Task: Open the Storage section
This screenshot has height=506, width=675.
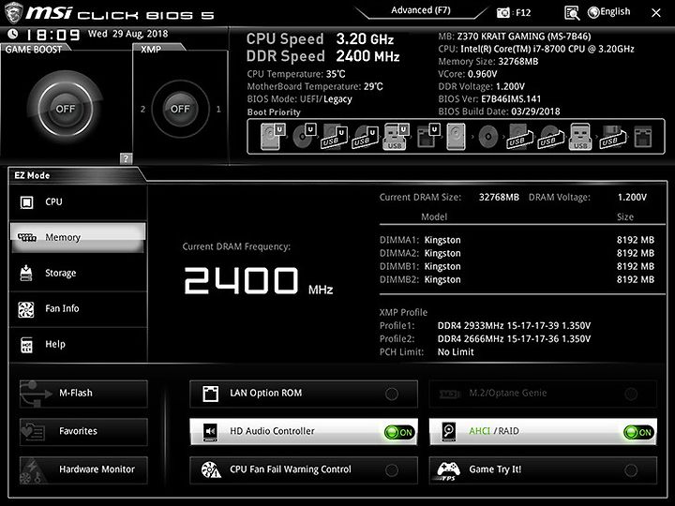Action: (78, 273)
